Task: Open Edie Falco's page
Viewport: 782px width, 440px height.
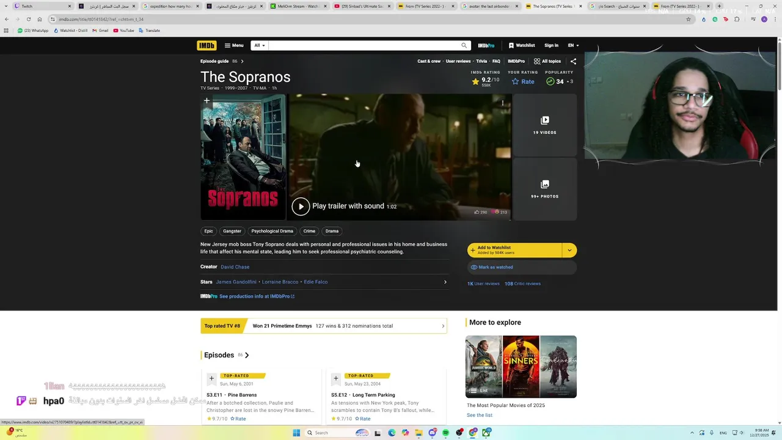Action: pos(316,282)
